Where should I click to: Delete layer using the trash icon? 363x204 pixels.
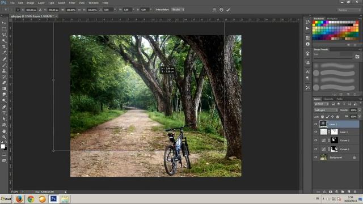(355, 192)
